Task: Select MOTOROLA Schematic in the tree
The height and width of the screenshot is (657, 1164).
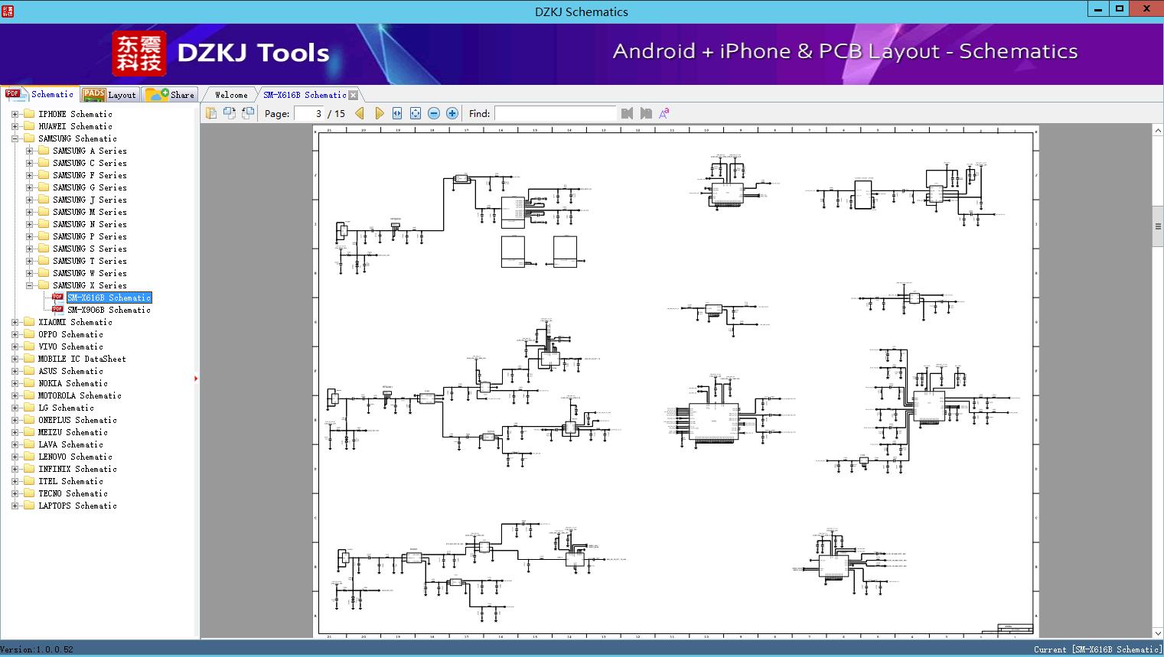Action: (80, 395)
